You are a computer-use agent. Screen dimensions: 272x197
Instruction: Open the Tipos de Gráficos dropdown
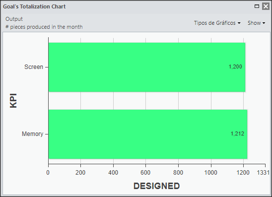[217, 23]
